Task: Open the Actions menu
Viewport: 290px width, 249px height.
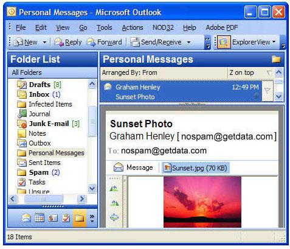Action: 133,27
